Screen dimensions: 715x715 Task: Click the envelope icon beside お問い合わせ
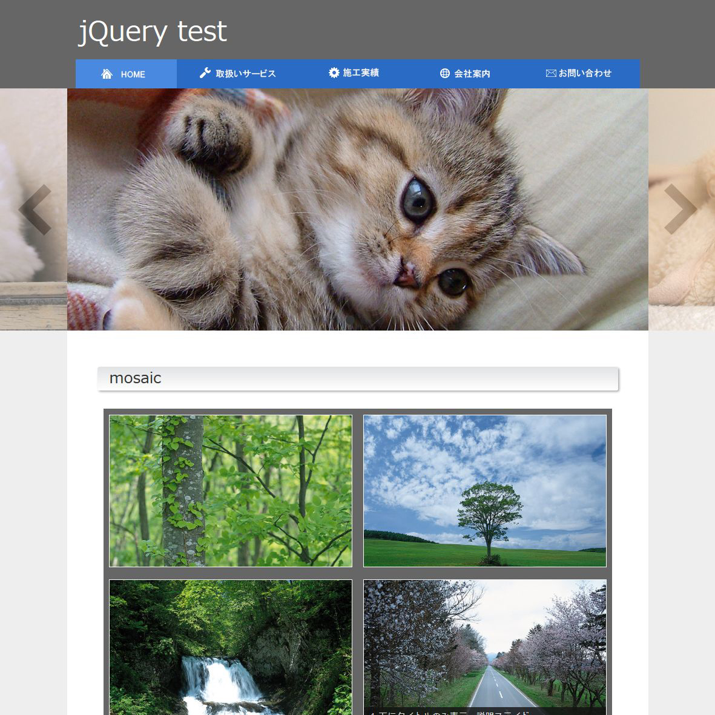pos(551,73)
